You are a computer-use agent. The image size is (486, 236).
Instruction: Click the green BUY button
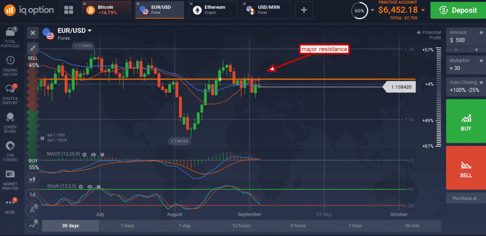click(x=466, y=121)
